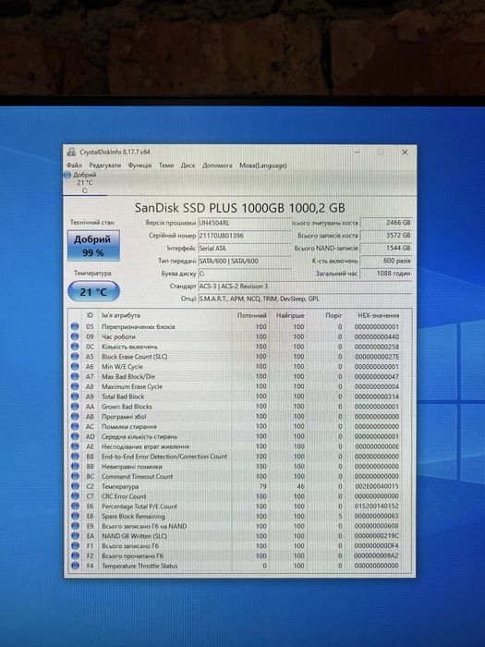Click the interface field Serial ATA
This screenshot has height=647, width=485.
pyautogui.click(x=245, y=249)
